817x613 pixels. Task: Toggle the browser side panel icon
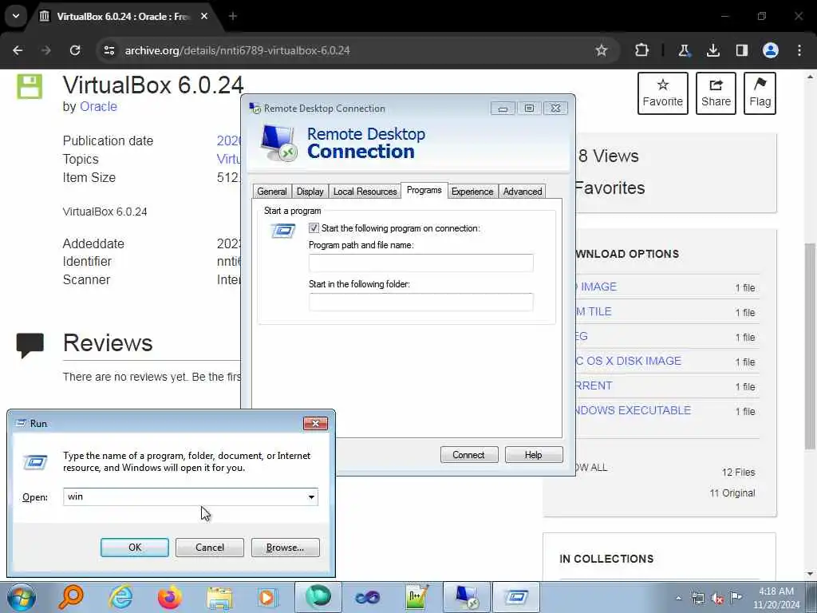pos(741,50)
